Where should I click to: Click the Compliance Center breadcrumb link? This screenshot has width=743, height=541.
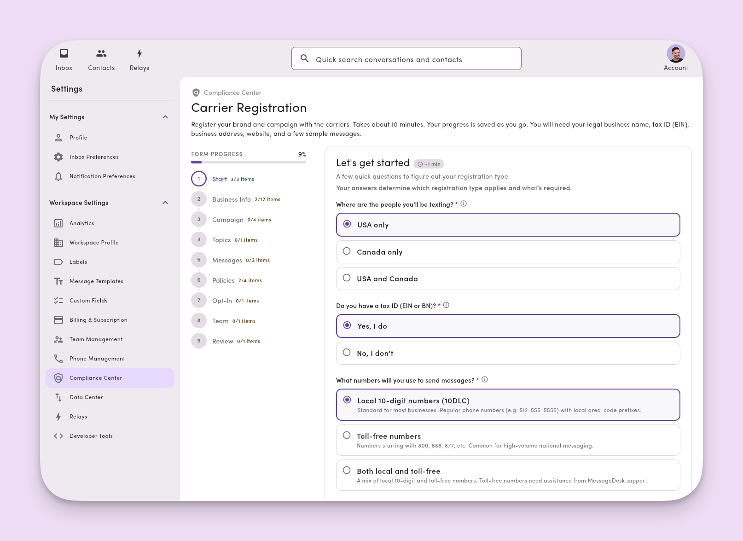click(x=232, y=93)
